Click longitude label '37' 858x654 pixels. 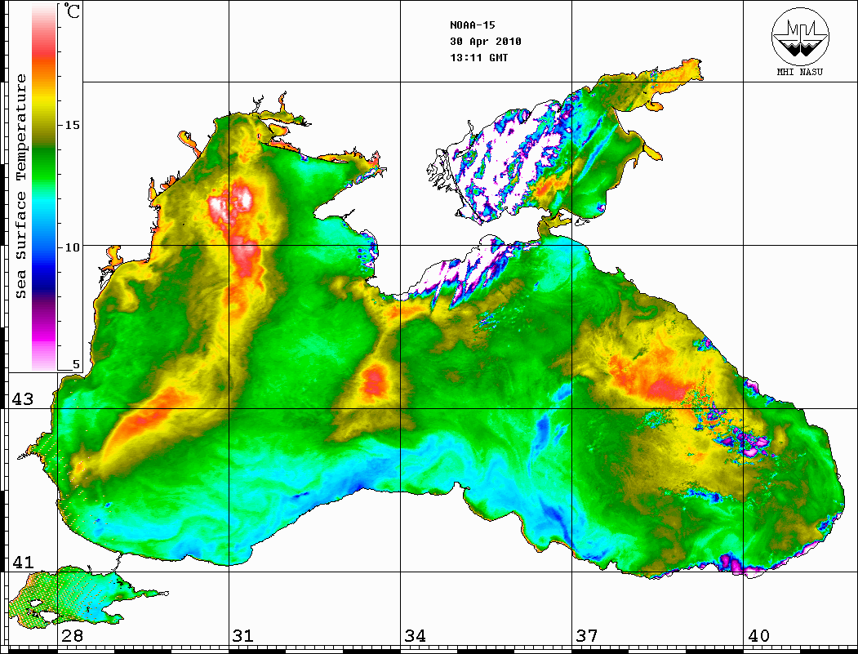(587, 636)
